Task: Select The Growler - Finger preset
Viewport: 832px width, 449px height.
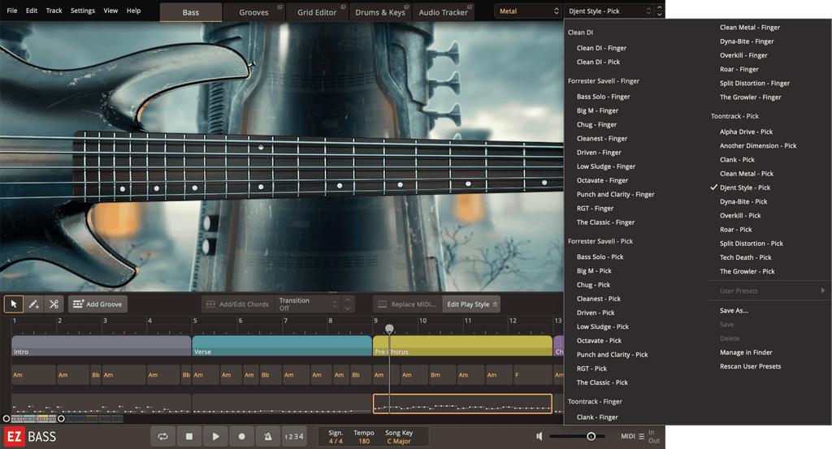Action: pyautogui.click(x=750, y=97)
